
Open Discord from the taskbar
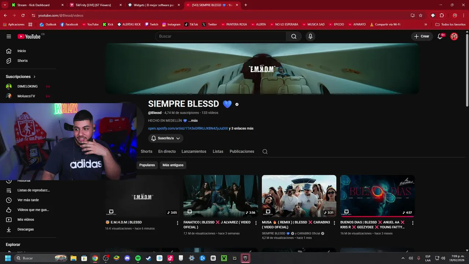[127, 258]
